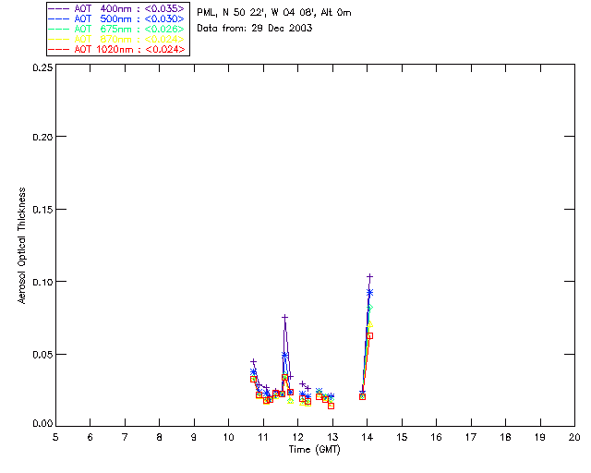Click the red dashed line sample in the legend

click(59, 49)
